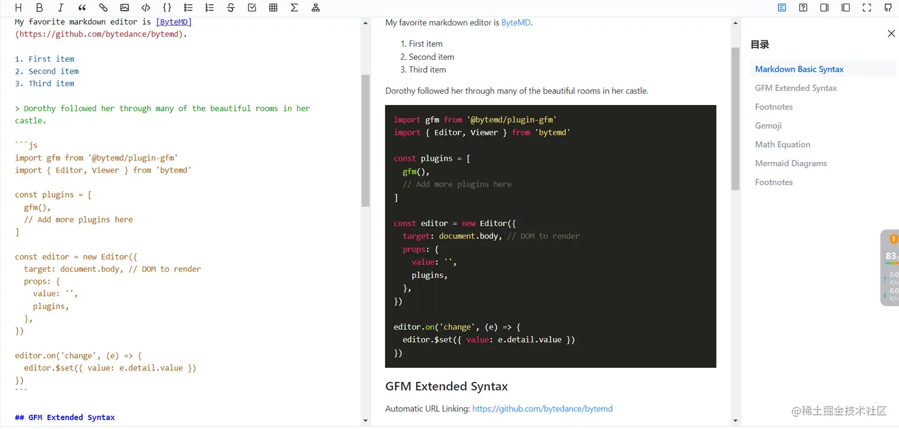Click 'gfm(),' line in preview code block
Image resolution: width=899 pixels, height=429 pixels.
(x=416, y=171)
